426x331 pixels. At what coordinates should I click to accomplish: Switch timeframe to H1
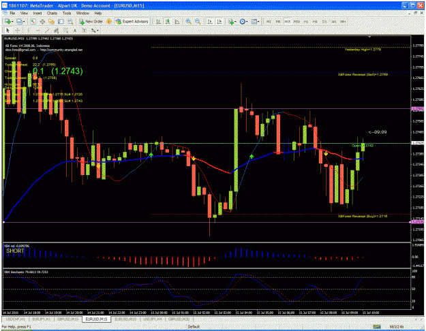point(306,21)
